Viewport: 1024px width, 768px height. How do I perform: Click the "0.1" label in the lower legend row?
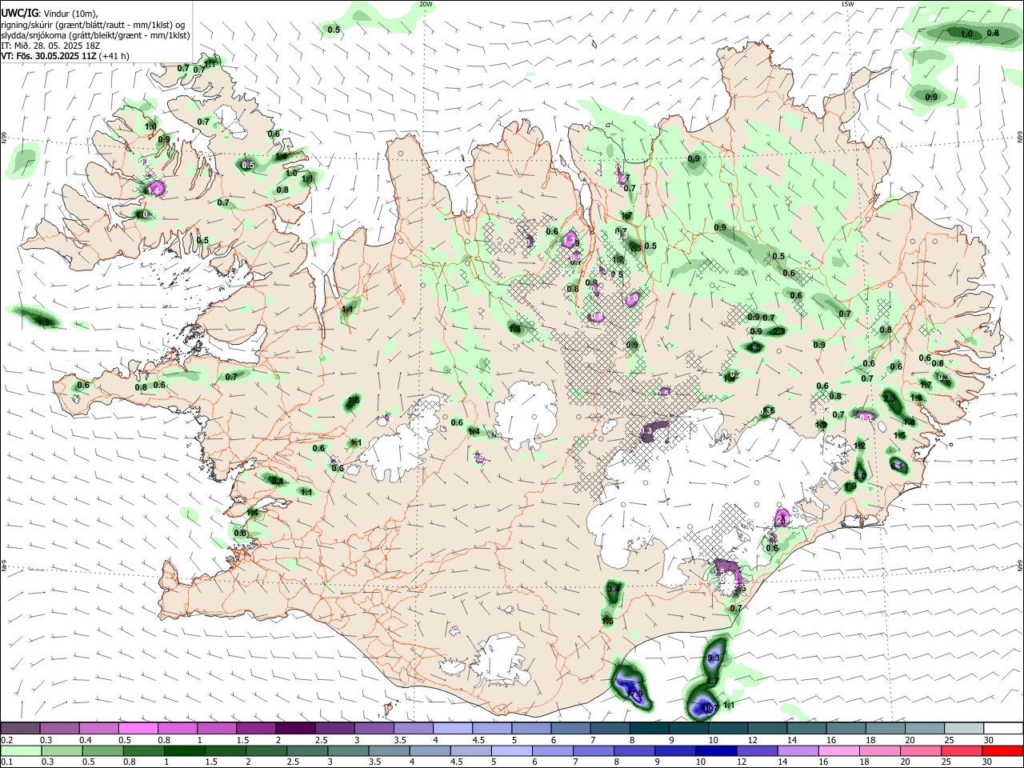(x=6, y=762)
